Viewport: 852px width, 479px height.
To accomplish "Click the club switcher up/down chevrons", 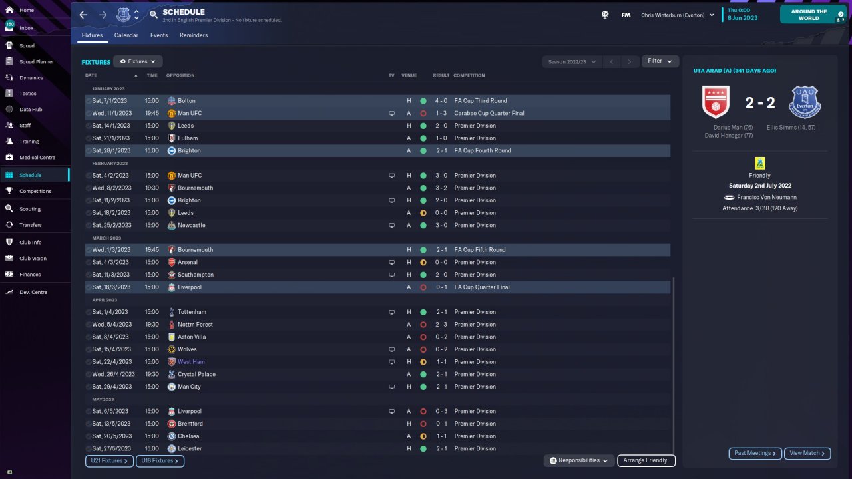I will 137,15.
